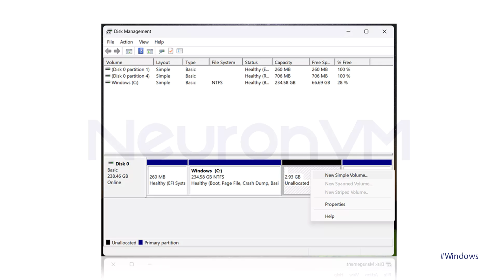
Task: Click the 260 MB EFI System partition block
Action: coord(167,178)
